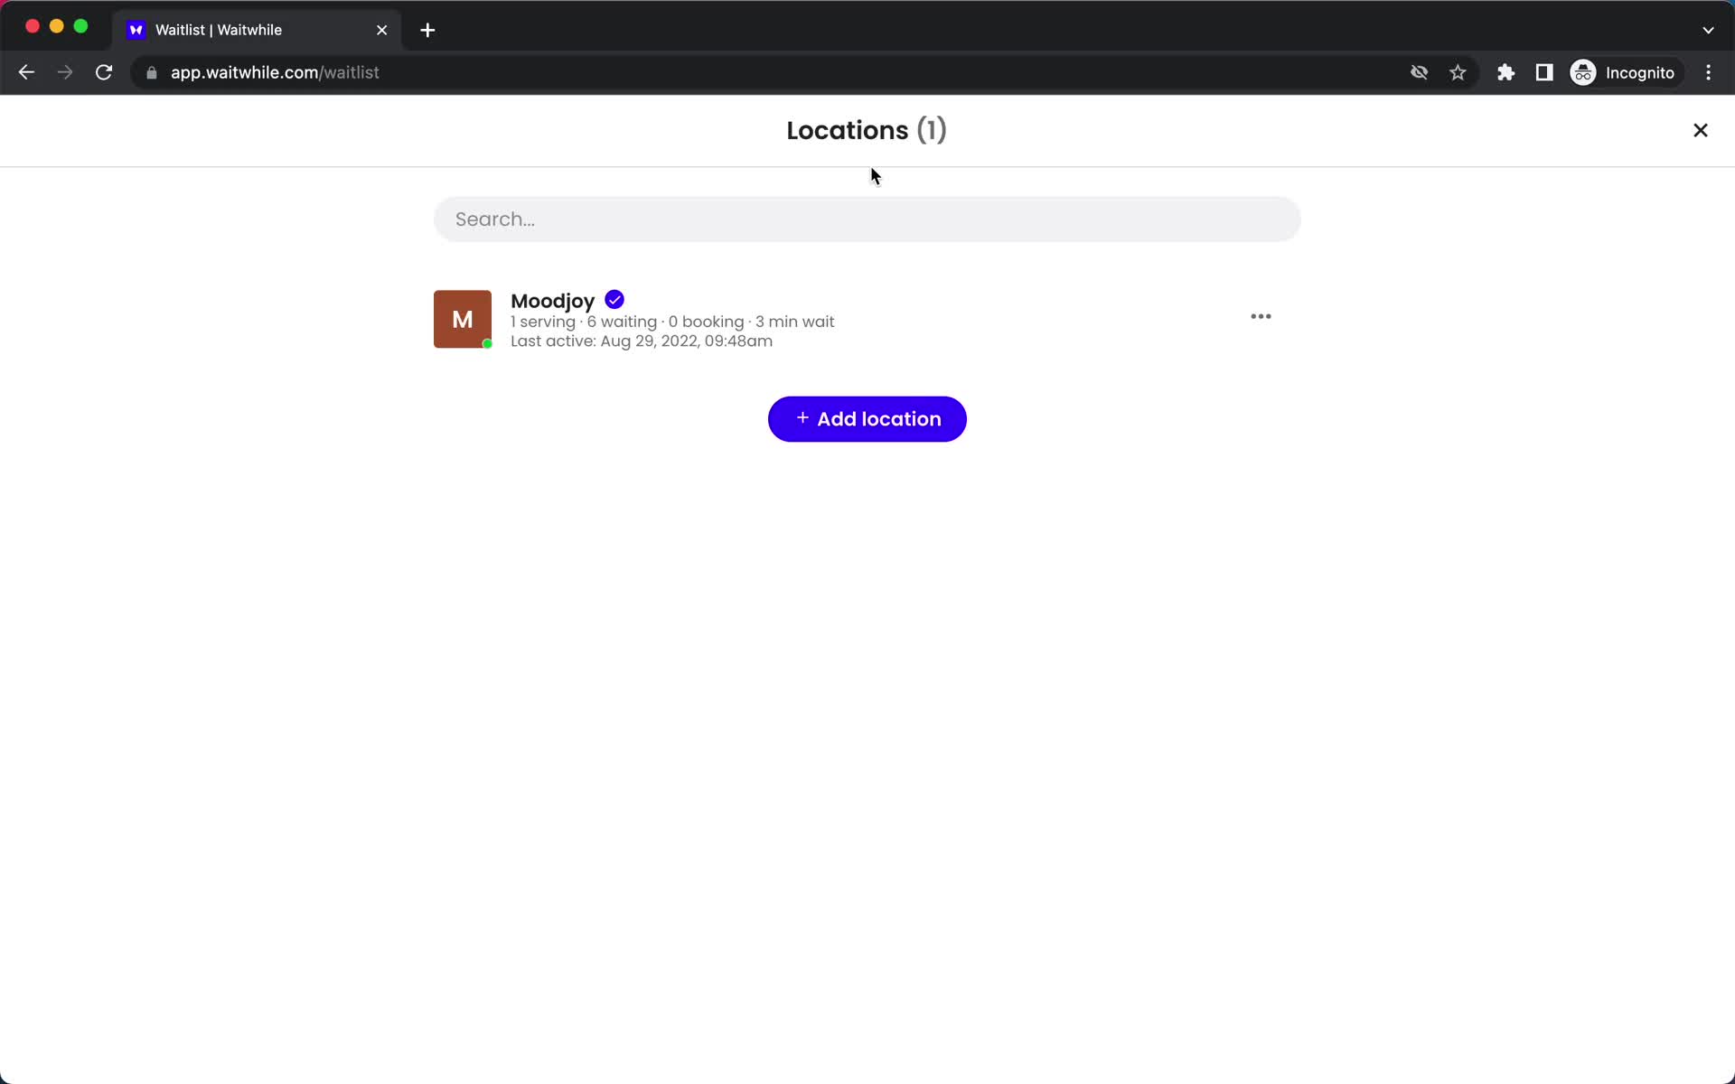Click the browser forward arrow
Image resolution: width=1735 pixels, height=1084 pixels.
click(65, 72)
